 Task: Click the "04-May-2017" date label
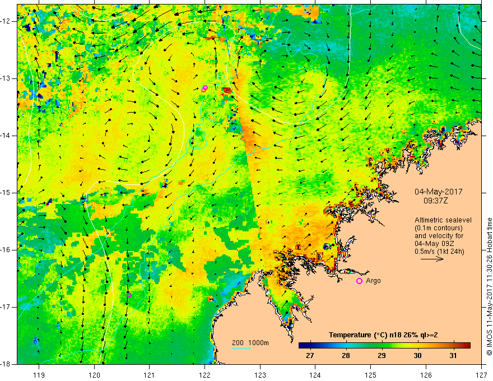click(x=438, y=192)
